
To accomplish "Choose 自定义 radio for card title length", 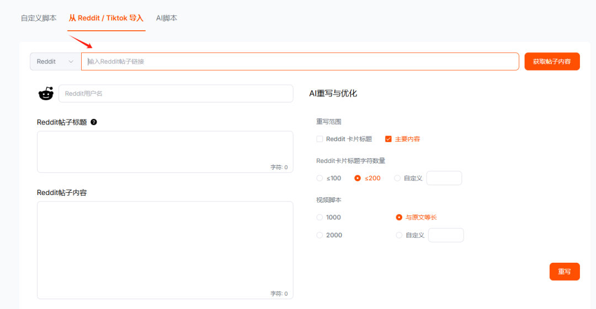I will click(x=397, y=178).
